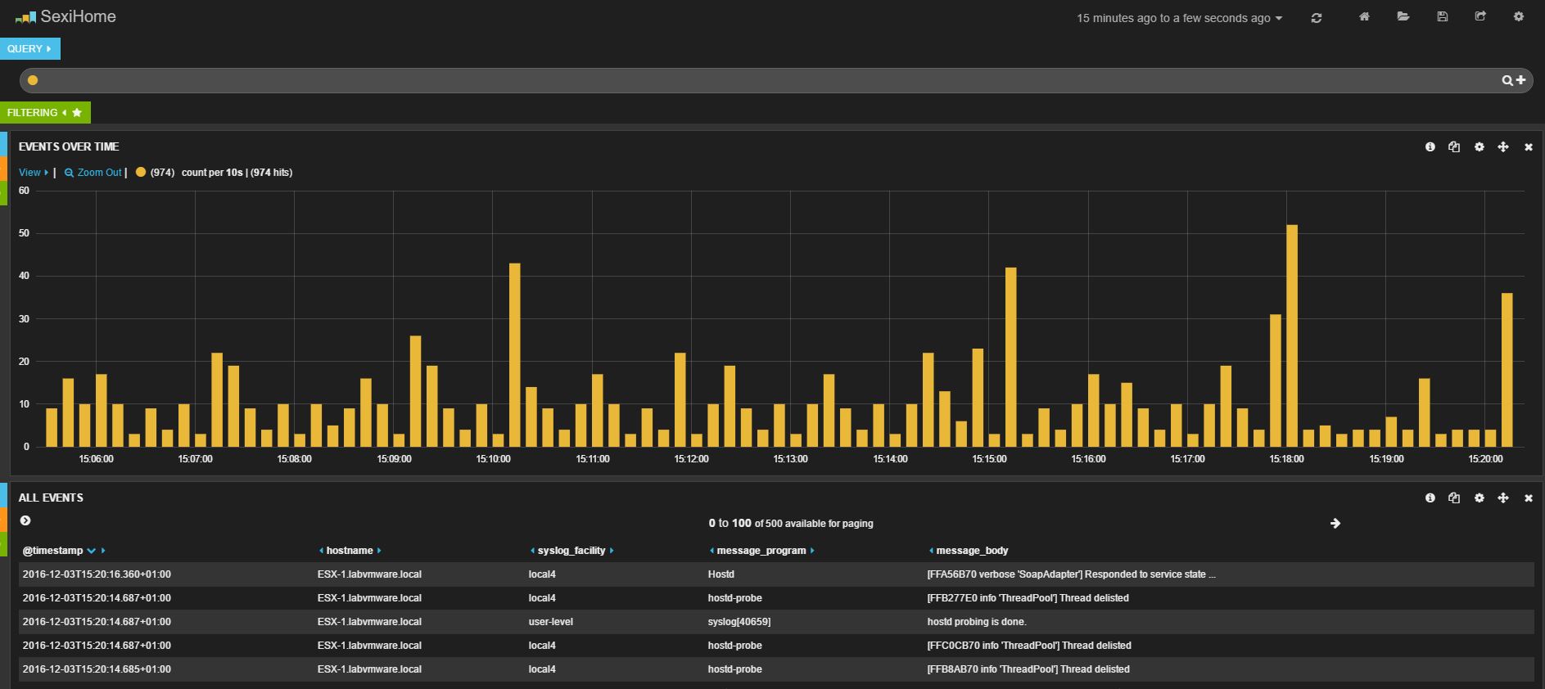Image resolution: width=1545 pixels, height=689 pixels.
Task: Move message_program column left using its arrow
Action: coord(712,551)
